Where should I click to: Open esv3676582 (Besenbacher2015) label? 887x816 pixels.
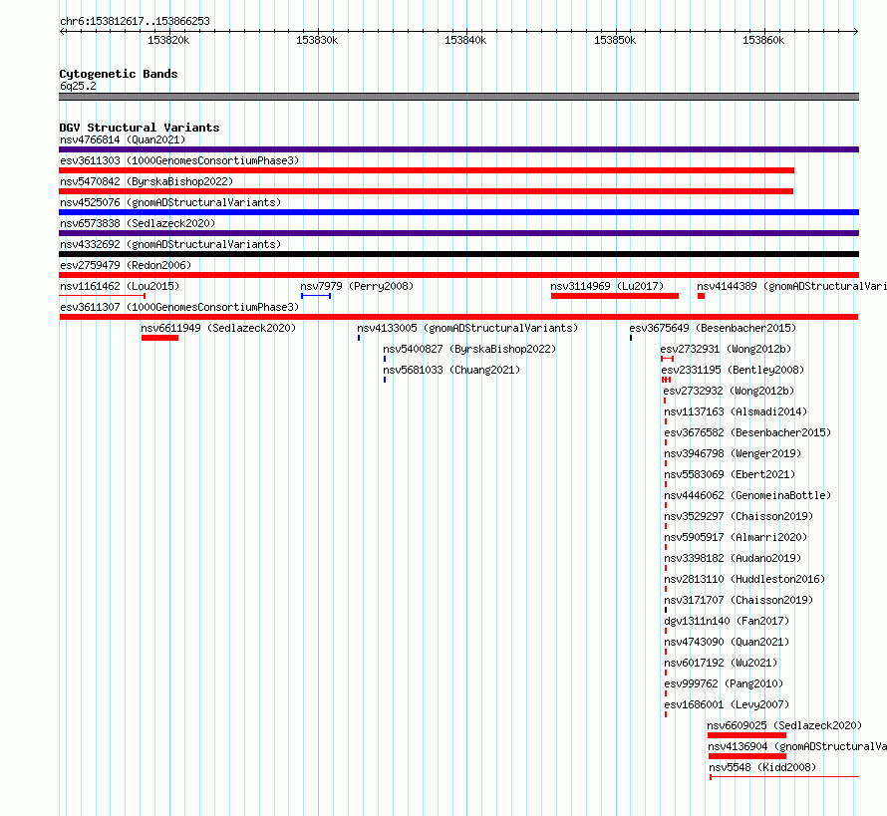pos(747,432)
